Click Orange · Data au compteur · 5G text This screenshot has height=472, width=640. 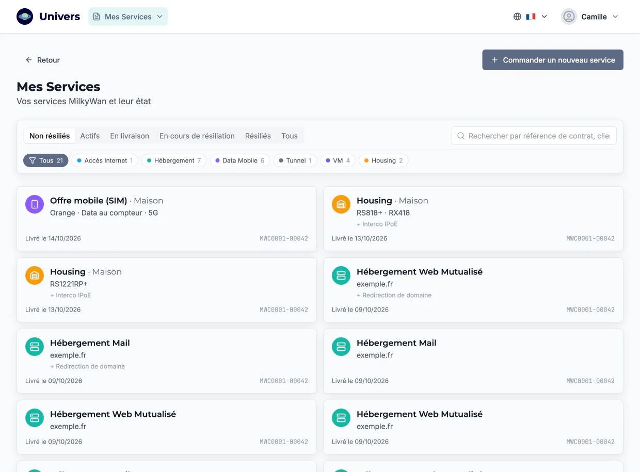pos(104,213)
